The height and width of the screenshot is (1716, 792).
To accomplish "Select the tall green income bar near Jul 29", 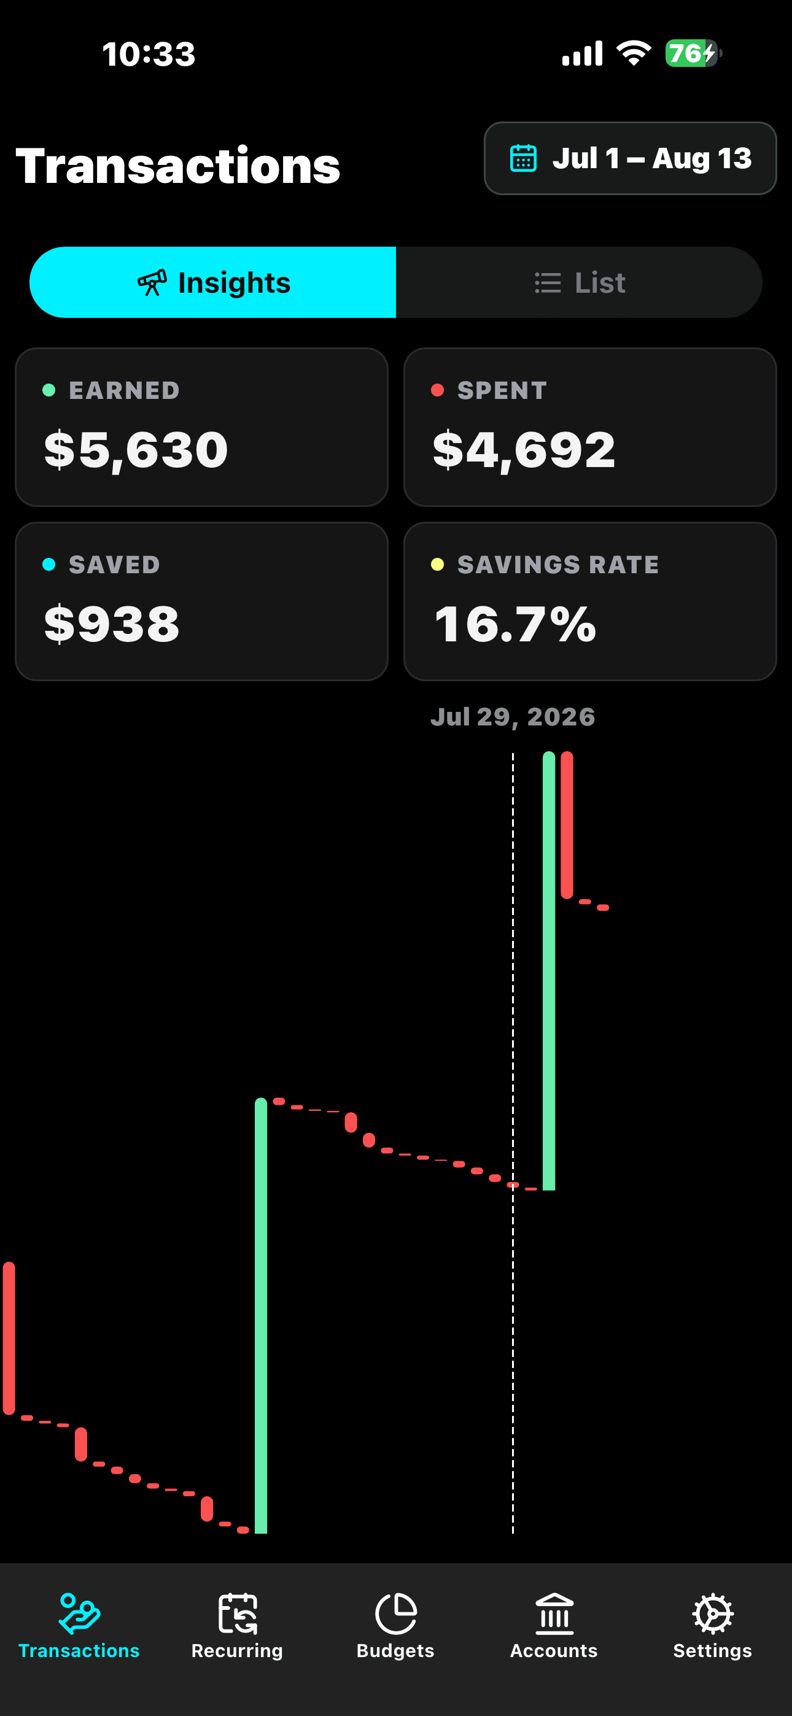I will tap(549, 970).
